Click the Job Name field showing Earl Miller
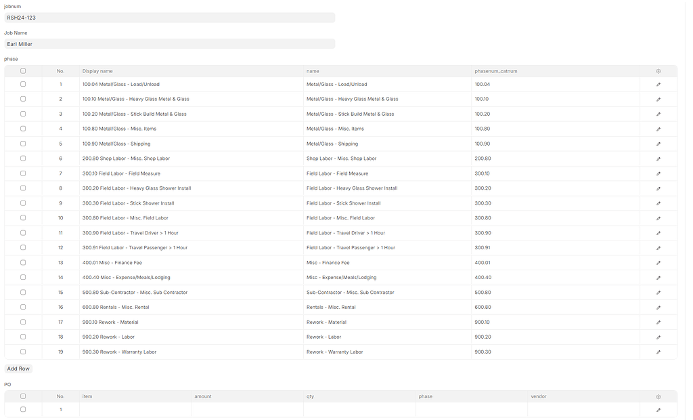This screenshot has height=420, width=693. tap(168, 43)
